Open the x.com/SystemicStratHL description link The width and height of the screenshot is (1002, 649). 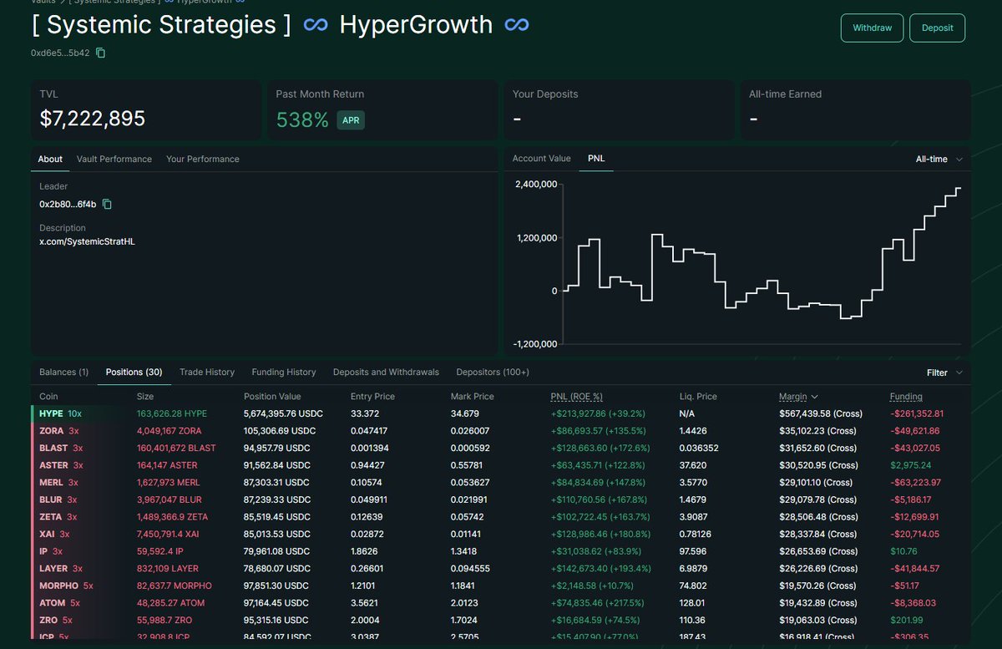87,241
